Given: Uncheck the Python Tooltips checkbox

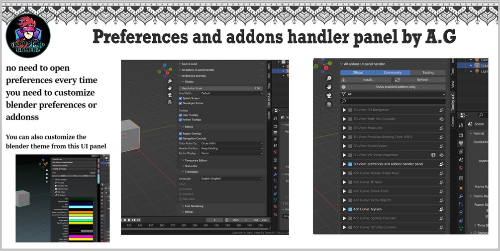Looking at the screenshot, I should pos(181,120).
